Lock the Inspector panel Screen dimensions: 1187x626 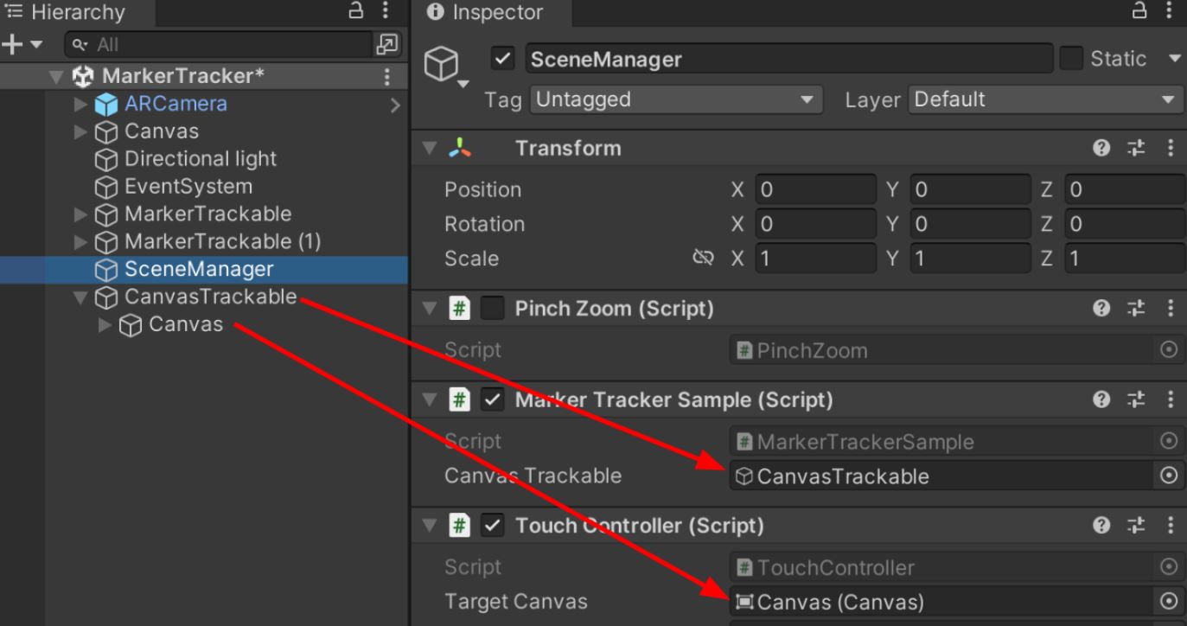(1140, 11)
